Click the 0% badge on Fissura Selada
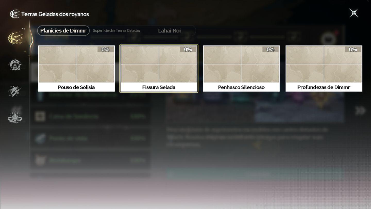Screen dimensions: 371x209 pyautogui.click(x=188, y=49)
